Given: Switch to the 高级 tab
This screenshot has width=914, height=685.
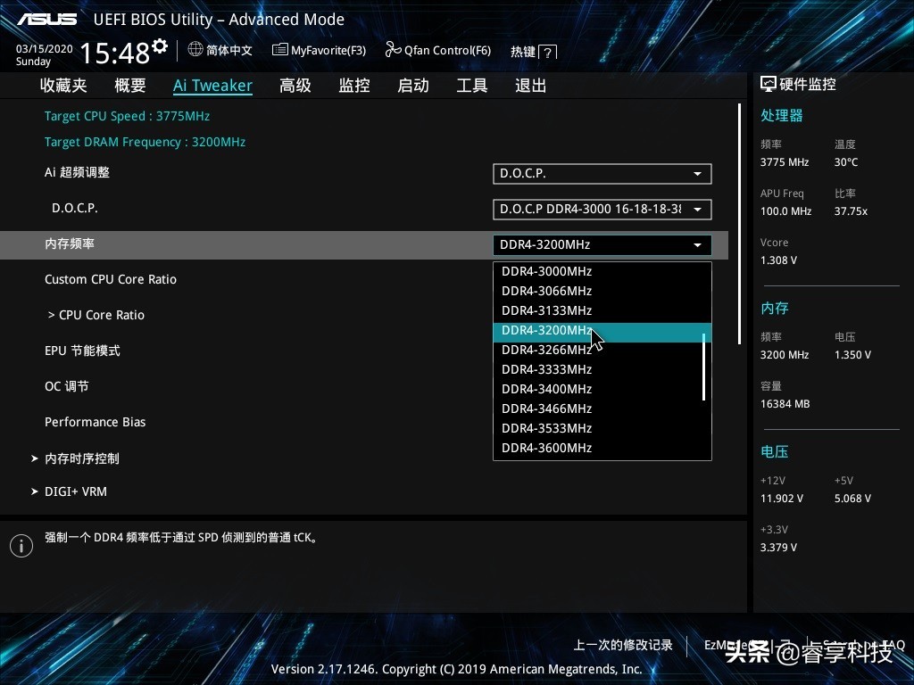Looking at the screenshot, I should (295, 86).
